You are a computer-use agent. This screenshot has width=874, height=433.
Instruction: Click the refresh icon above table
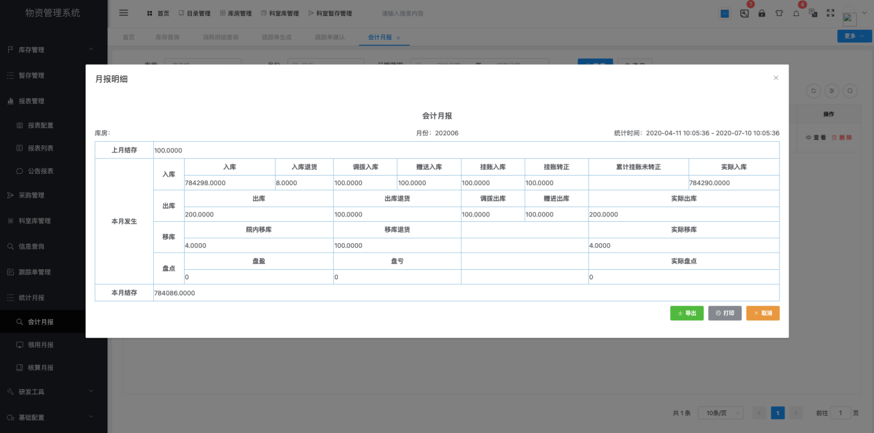tap(813, 91)
